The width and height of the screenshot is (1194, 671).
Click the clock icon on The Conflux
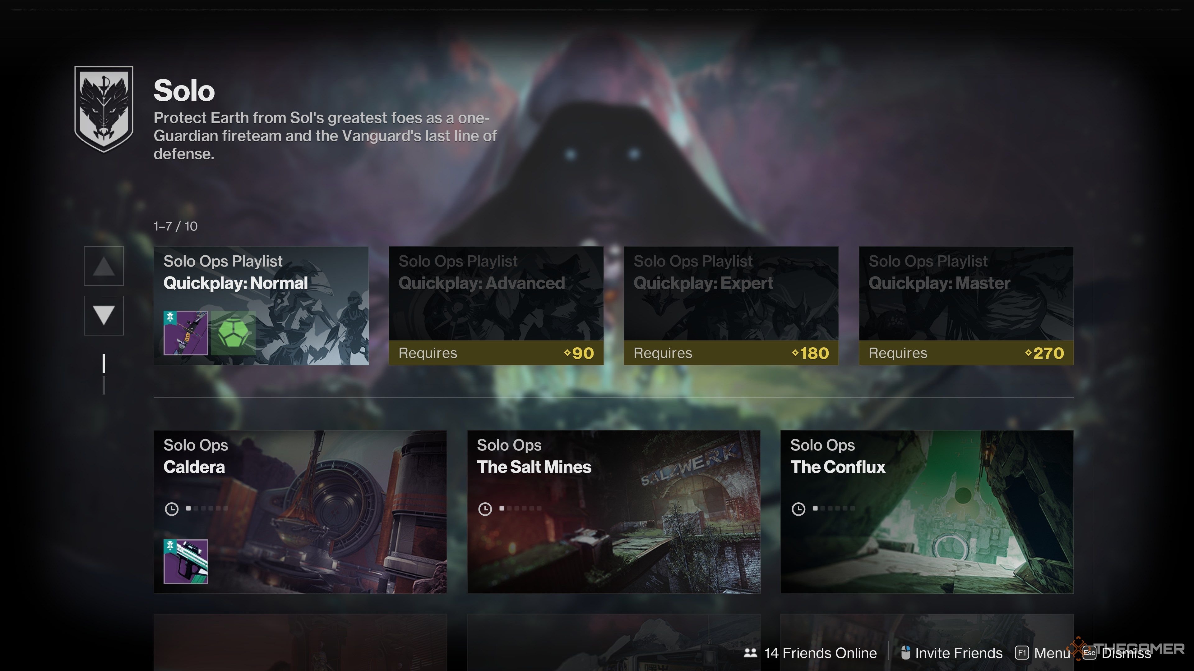798,509
